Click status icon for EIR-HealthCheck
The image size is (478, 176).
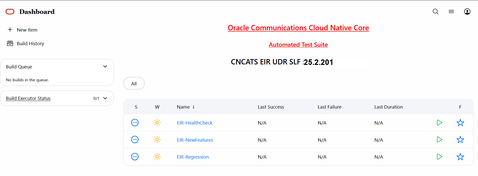pyautogui.click(x=135, y=123)
